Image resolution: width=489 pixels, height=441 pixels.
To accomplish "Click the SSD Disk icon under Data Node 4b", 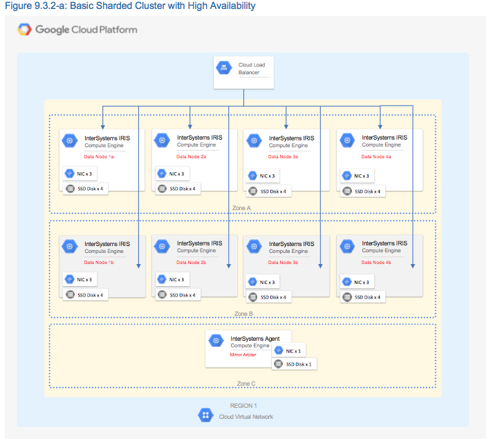I will coord(347,297).
